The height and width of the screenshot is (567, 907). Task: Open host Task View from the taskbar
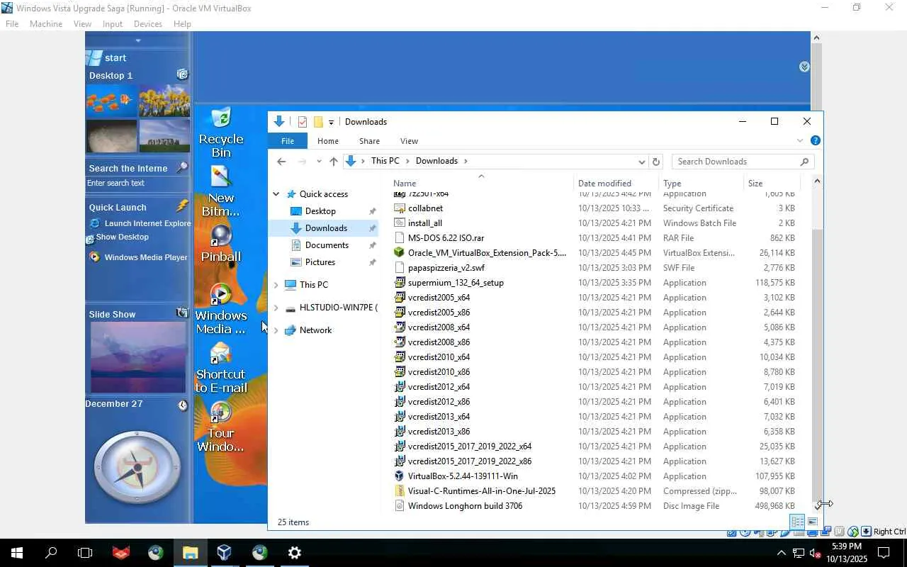[85, 553]
